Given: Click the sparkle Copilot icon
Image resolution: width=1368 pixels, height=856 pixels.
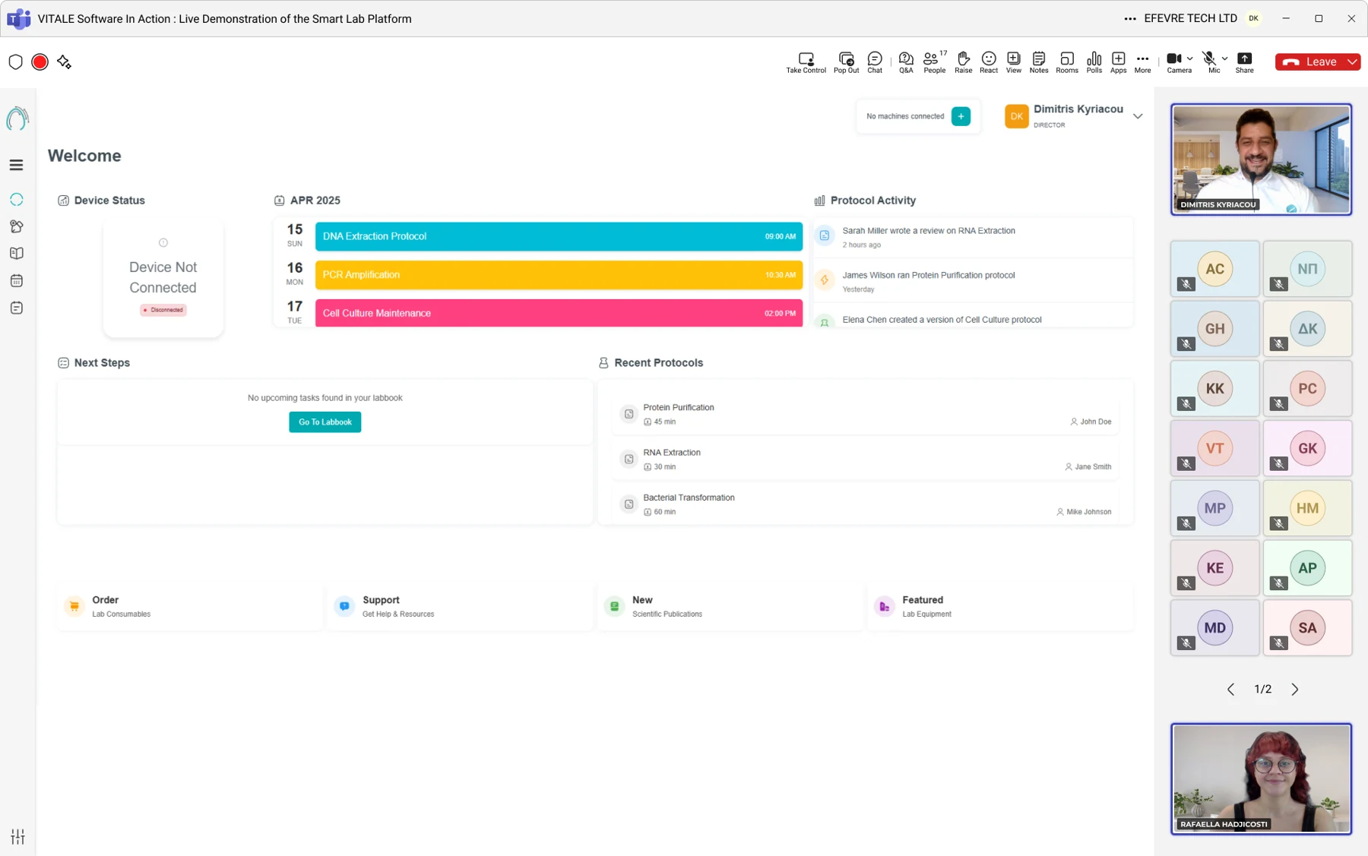Looking at the screenshot, I should (x=65, y=62).
